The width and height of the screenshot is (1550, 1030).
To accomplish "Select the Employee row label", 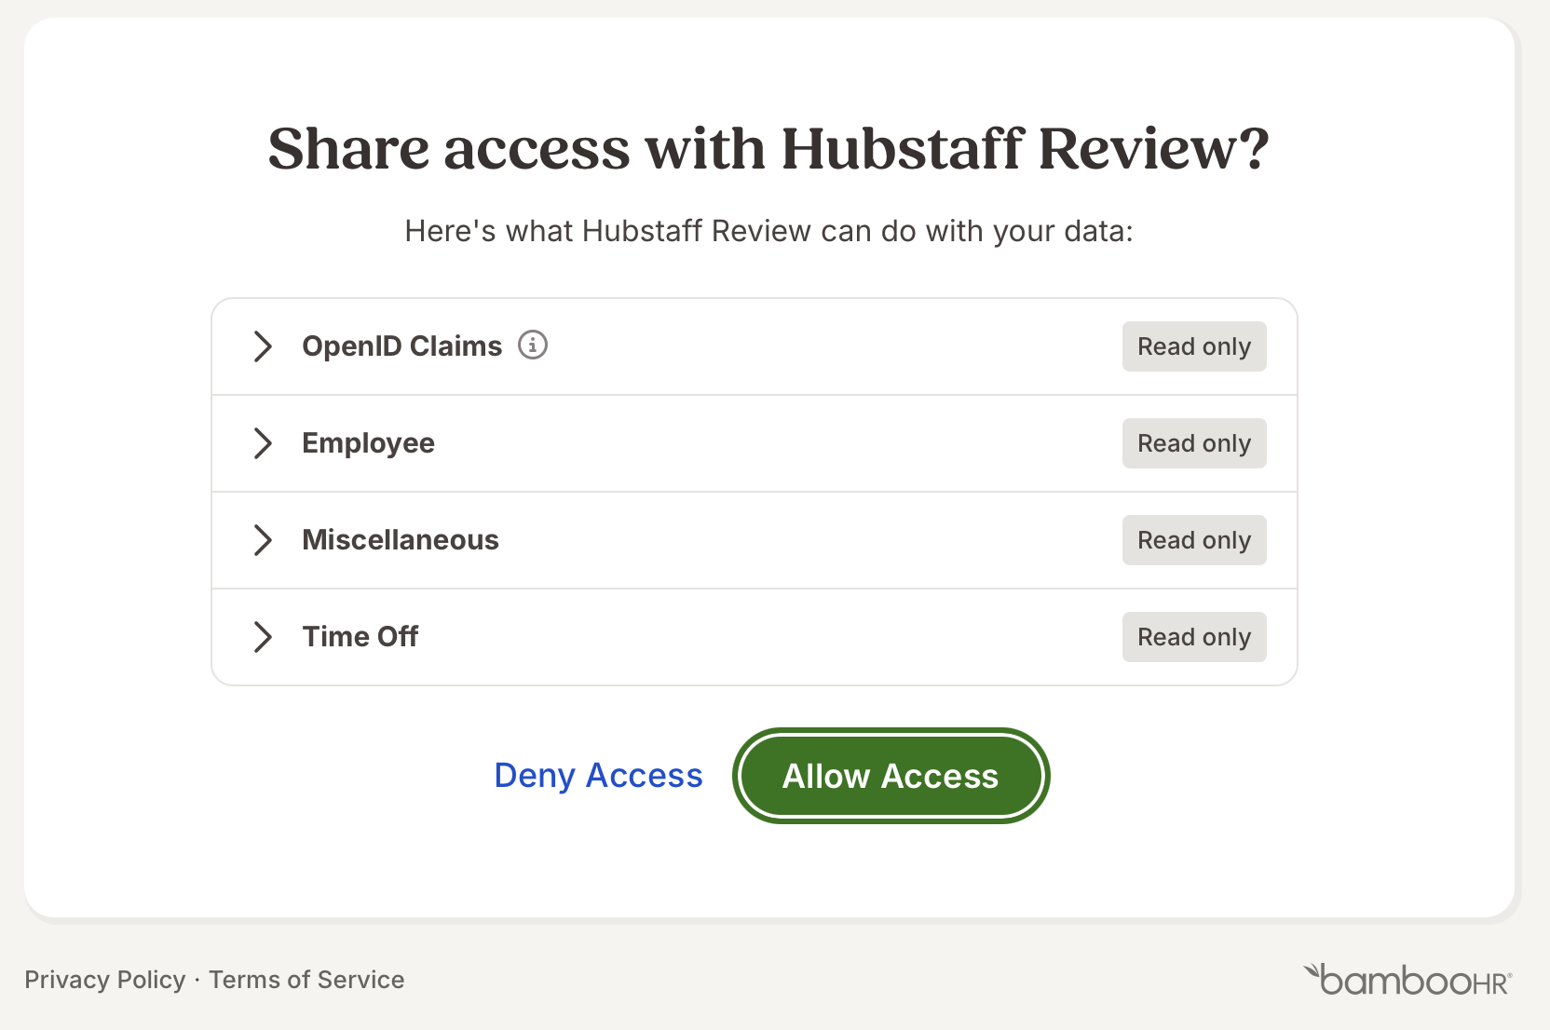I will pos(368,443).
